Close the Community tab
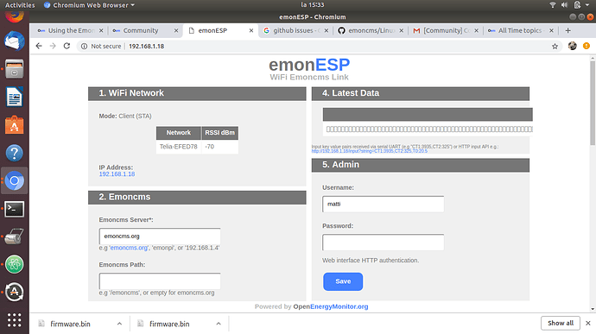Viewport: 596px width, 334px height. tap(176, 30)
